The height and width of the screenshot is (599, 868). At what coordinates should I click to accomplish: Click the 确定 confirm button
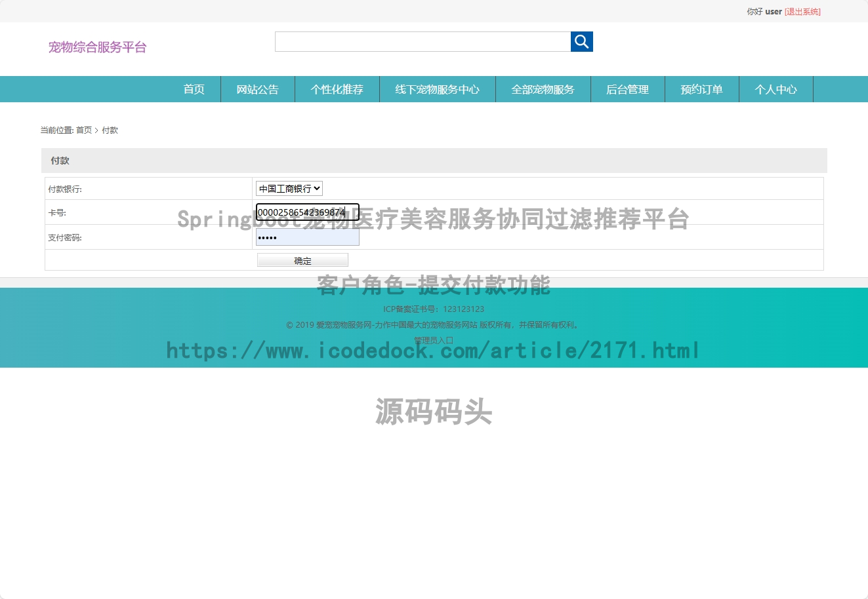pyautogui.click(x=302, y=260)
